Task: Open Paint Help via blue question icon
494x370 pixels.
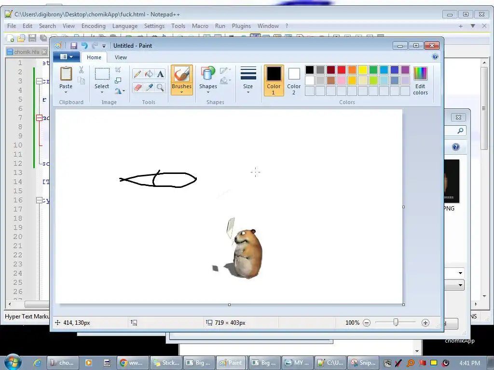Action: point(435,57)
